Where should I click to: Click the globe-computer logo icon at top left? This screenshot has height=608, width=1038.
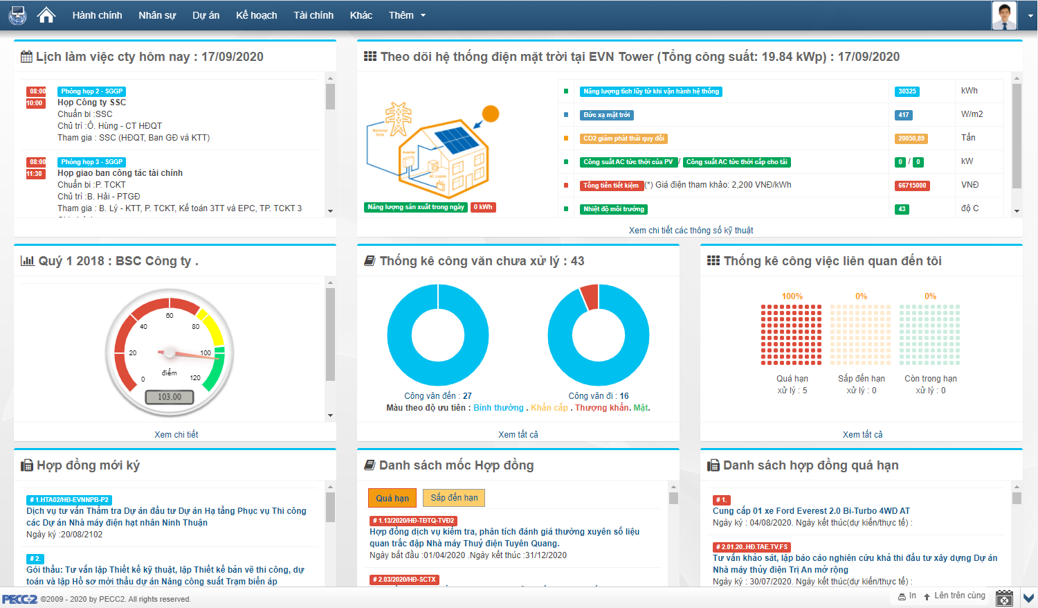tap(17, 15)
